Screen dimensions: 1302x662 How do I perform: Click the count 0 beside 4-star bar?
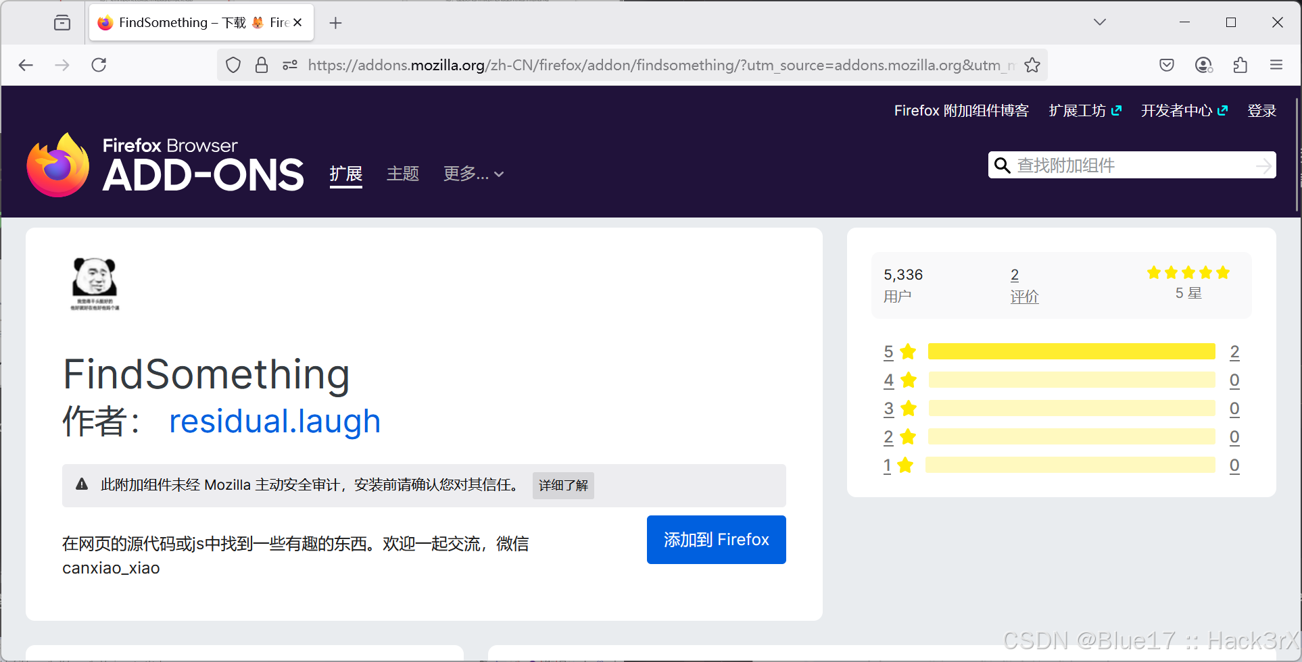1234,380
